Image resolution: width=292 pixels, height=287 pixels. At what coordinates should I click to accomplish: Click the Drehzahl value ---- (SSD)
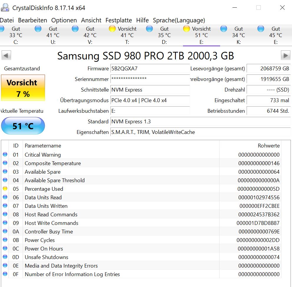(x=268, y=90)
